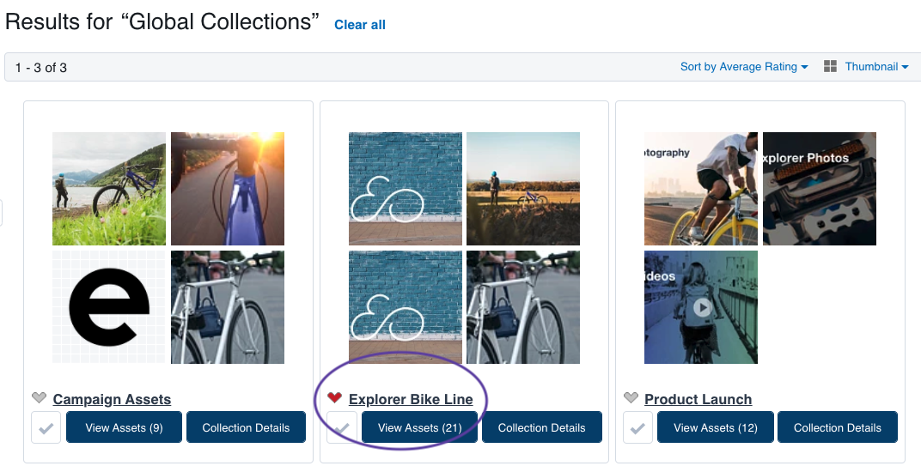View Assets (9) for Campaign Assets
This screenshot has height=472, width=921.
coord(124,427)
